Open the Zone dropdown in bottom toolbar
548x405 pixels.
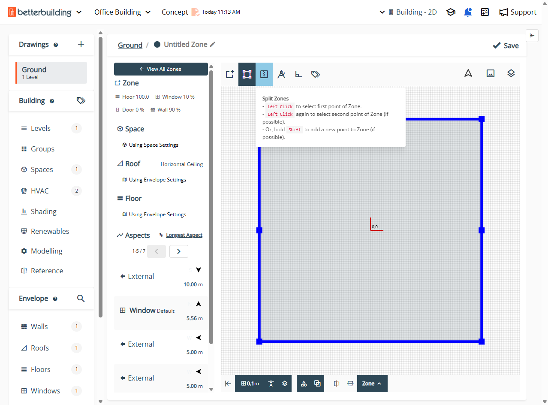coord(372,384)
